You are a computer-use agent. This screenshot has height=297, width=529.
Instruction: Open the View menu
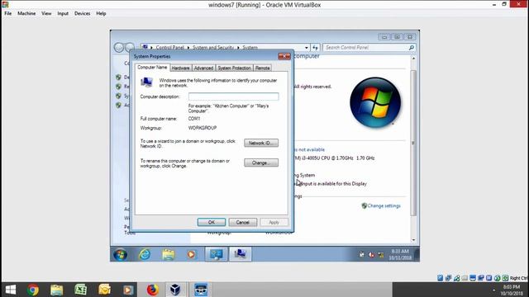46,13
